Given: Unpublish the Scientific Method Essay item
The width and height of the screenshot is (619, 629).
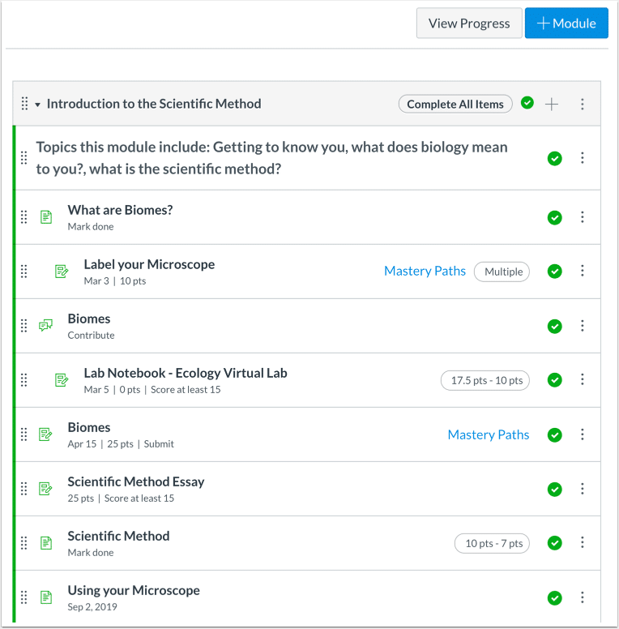Looking at the screenshot, I should pos(554,489).
